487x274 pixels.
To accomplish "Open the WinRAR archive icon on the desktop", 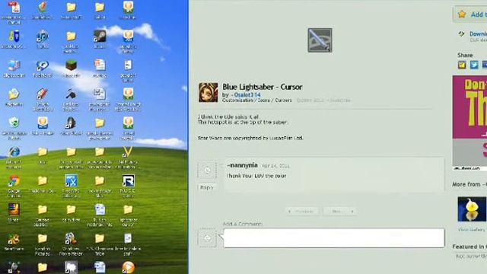I will pyautogui.click(x=14, y=210).
